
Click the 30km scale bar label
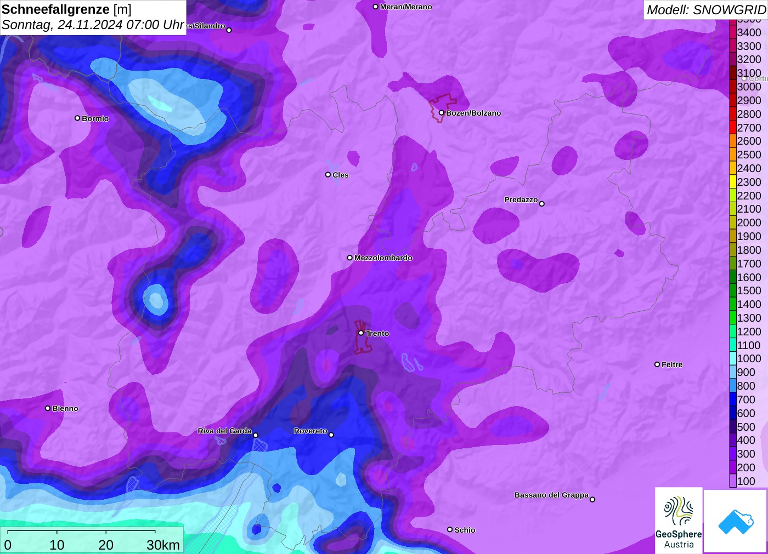(163, 545)
